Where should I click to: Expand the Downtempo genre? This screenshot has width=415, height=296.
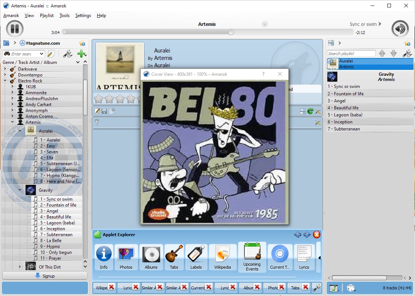[5, 75]
